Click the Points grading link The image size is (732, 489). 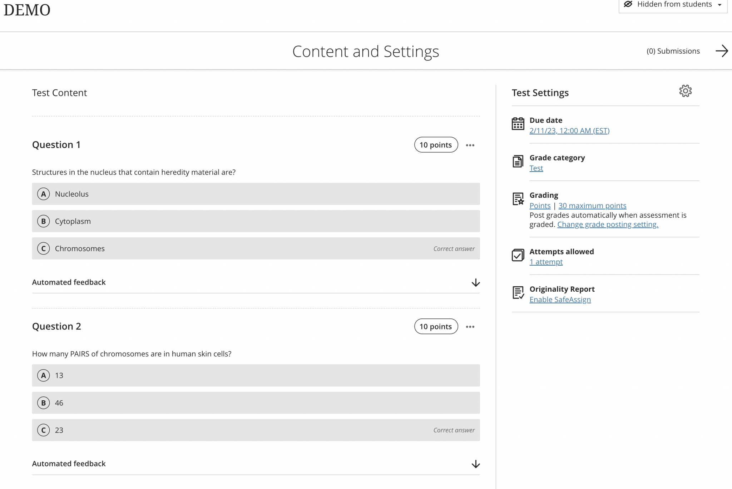point(540,206)
